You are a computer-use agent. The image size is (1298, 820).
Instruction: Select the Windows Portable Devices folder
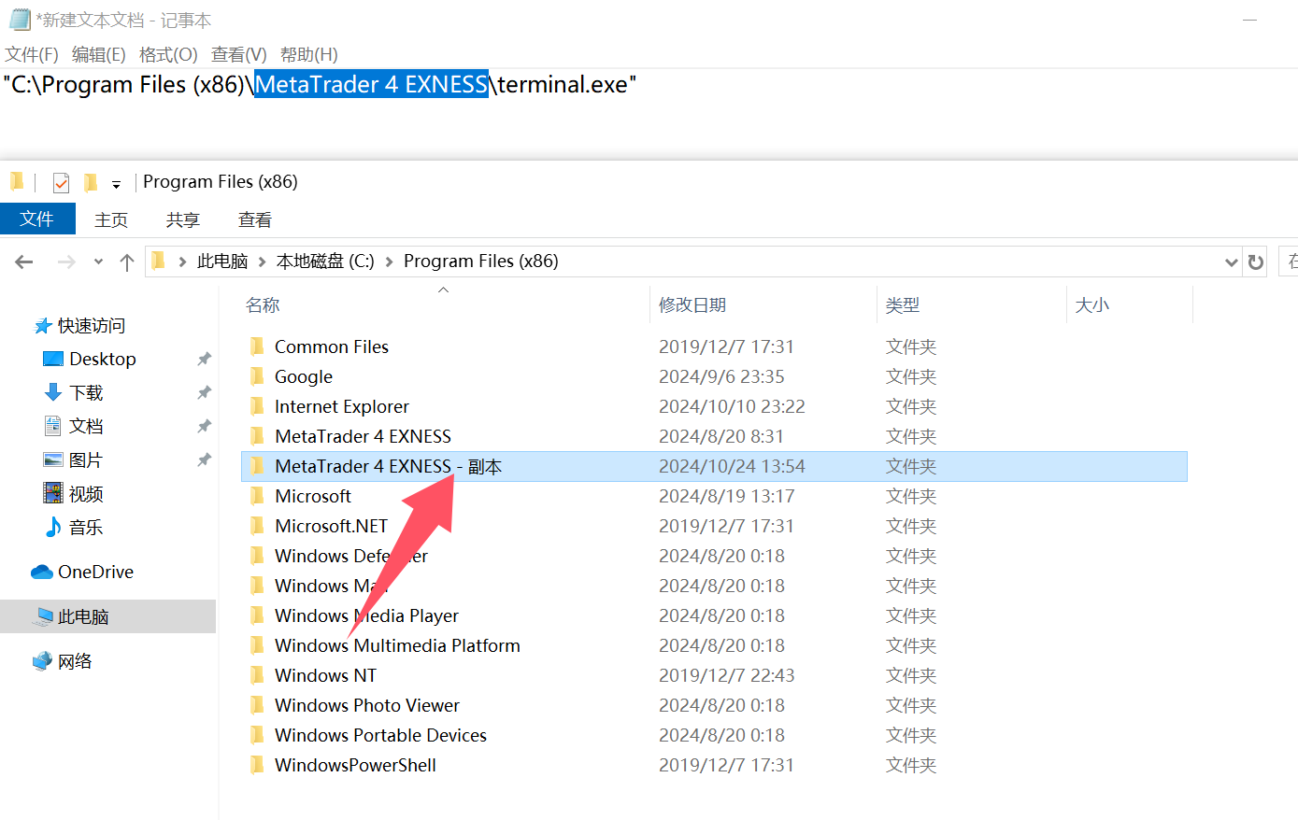[380, 735]
